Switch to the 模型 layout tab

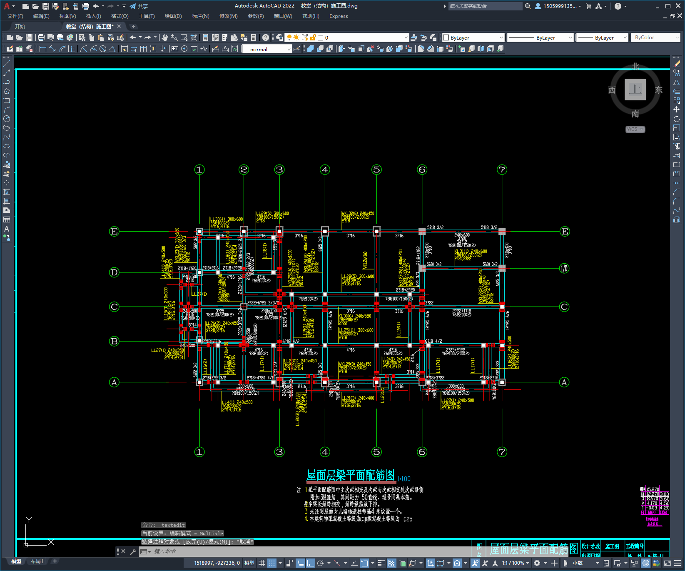16,561
